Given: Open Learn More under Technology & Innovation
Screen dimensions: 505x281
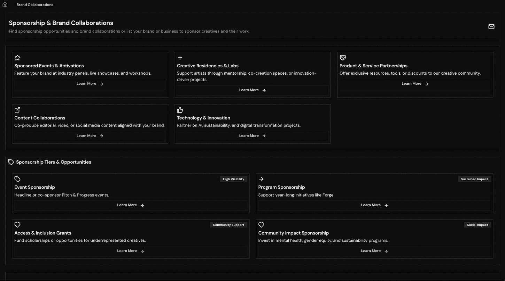Looking at the screenshot, I should [x=252, y=136].
